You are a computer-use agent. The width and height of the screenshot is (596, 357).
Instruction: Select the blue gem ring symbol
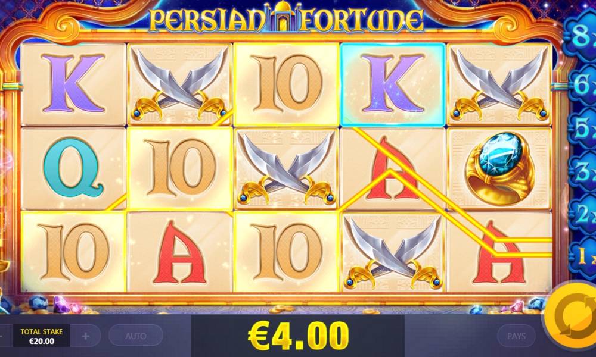pos(499,169)
